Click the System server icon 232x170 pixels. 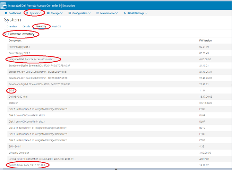[27, 13]
